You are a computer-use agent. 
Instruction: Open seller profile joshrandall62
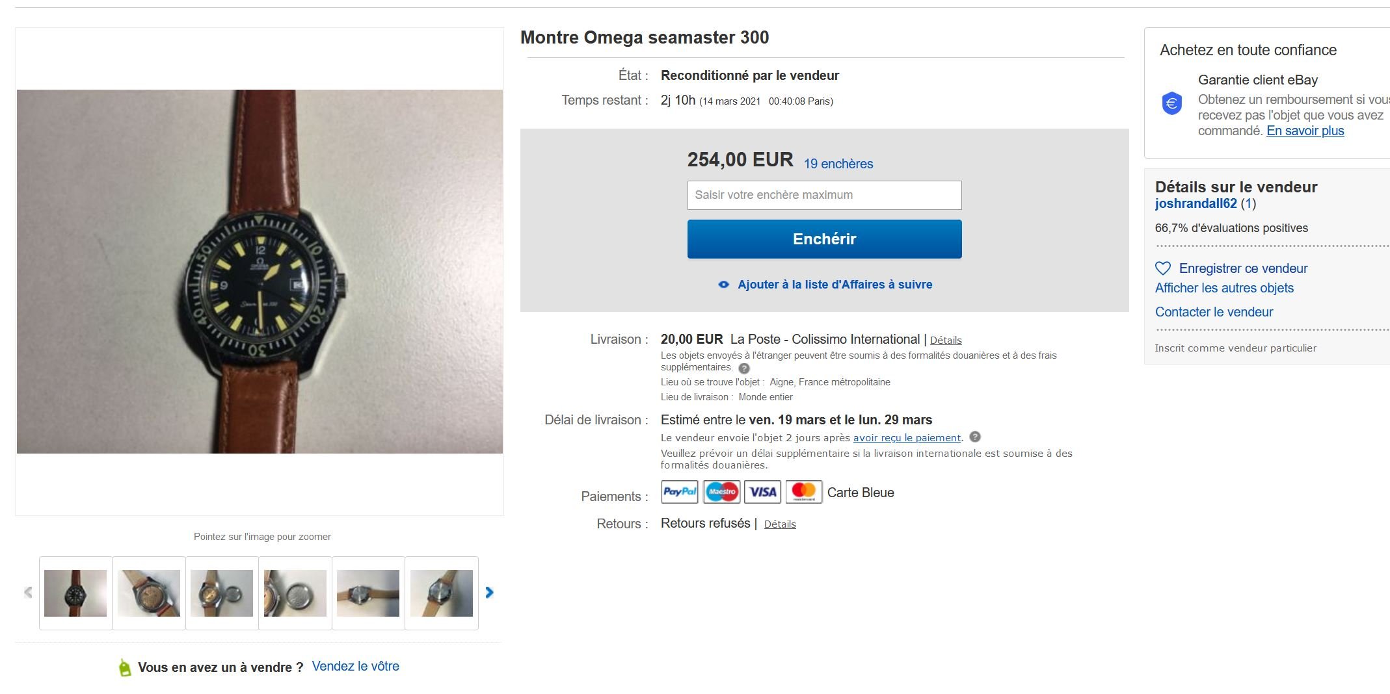(1196, 203)
